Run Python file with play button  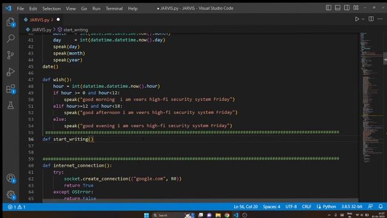coord(357,19)
